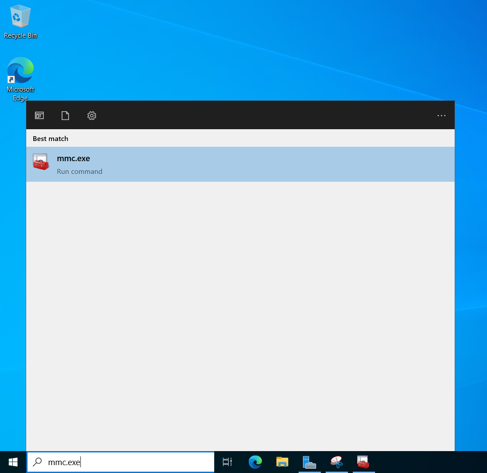
Task: Select the highlighted Best match row
Action: 240,164
